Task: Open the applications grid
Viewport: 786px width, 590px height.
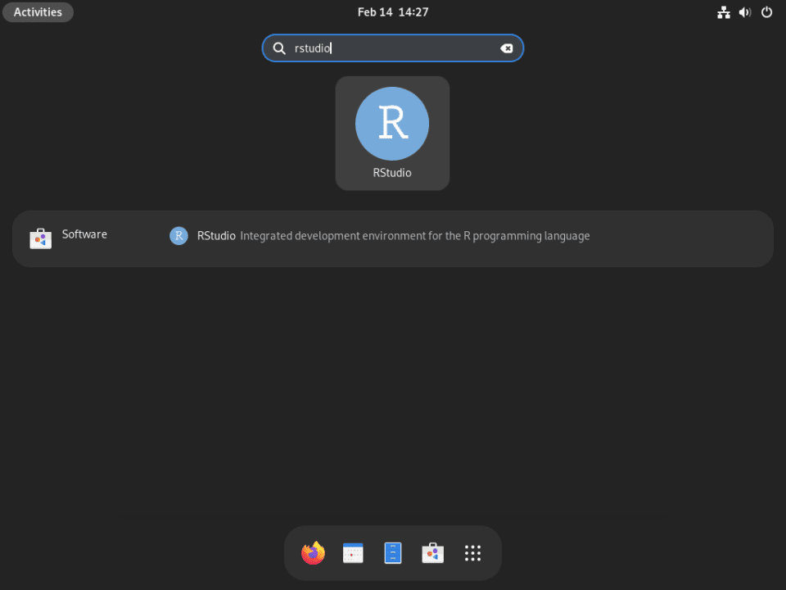Action: click(x=472, y=552)
